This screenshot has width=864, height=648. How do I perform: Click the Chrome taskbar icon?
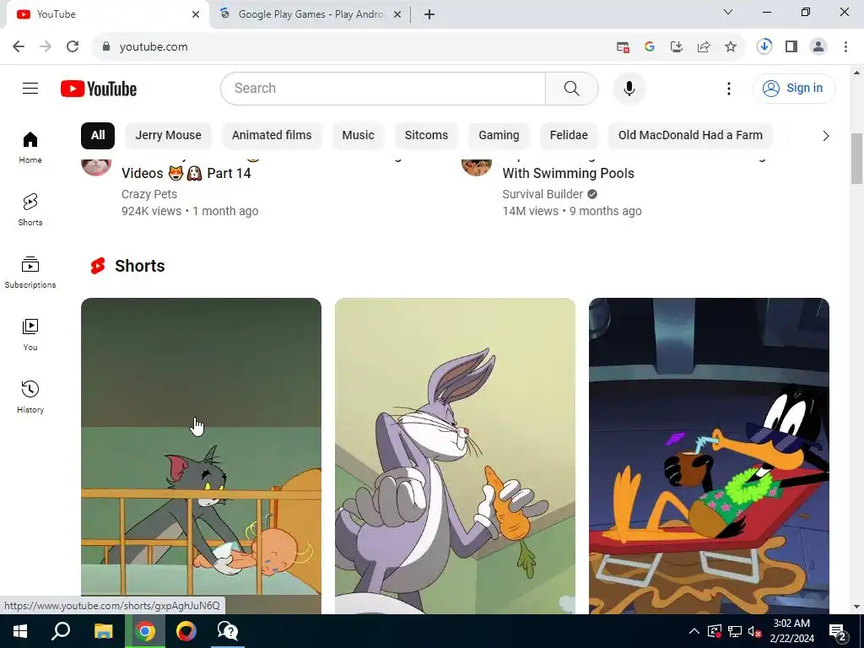click(x=145, y=631)
